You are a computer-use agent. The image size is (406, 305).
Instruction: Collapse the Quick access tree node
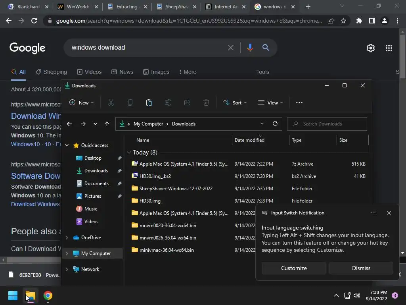click(67, 145)
